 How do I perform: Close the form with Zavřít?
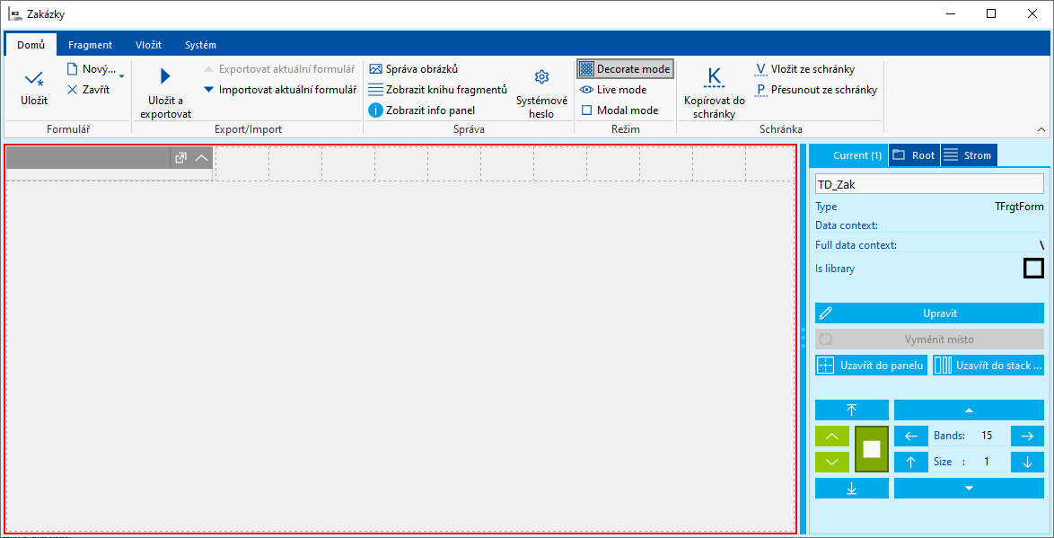point(89,90)
